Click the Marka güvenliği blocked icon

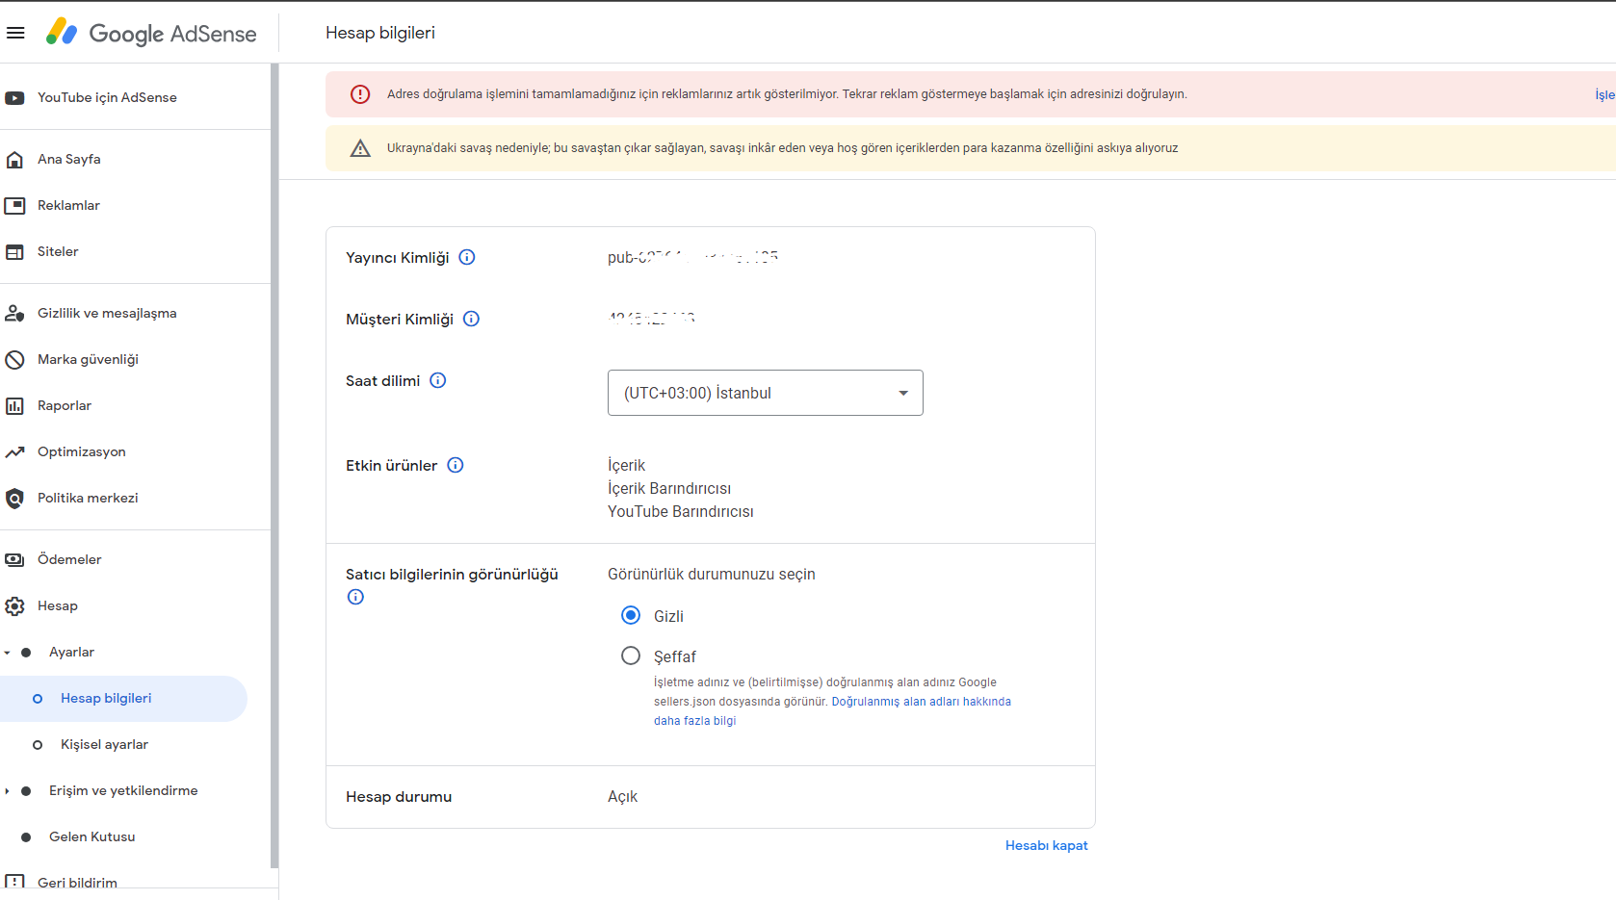[14, 360]
